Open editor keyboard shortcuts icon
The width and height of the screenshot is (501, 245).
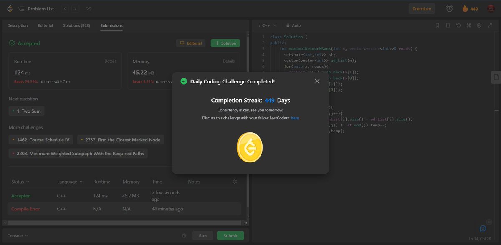(x=468, y=25)
